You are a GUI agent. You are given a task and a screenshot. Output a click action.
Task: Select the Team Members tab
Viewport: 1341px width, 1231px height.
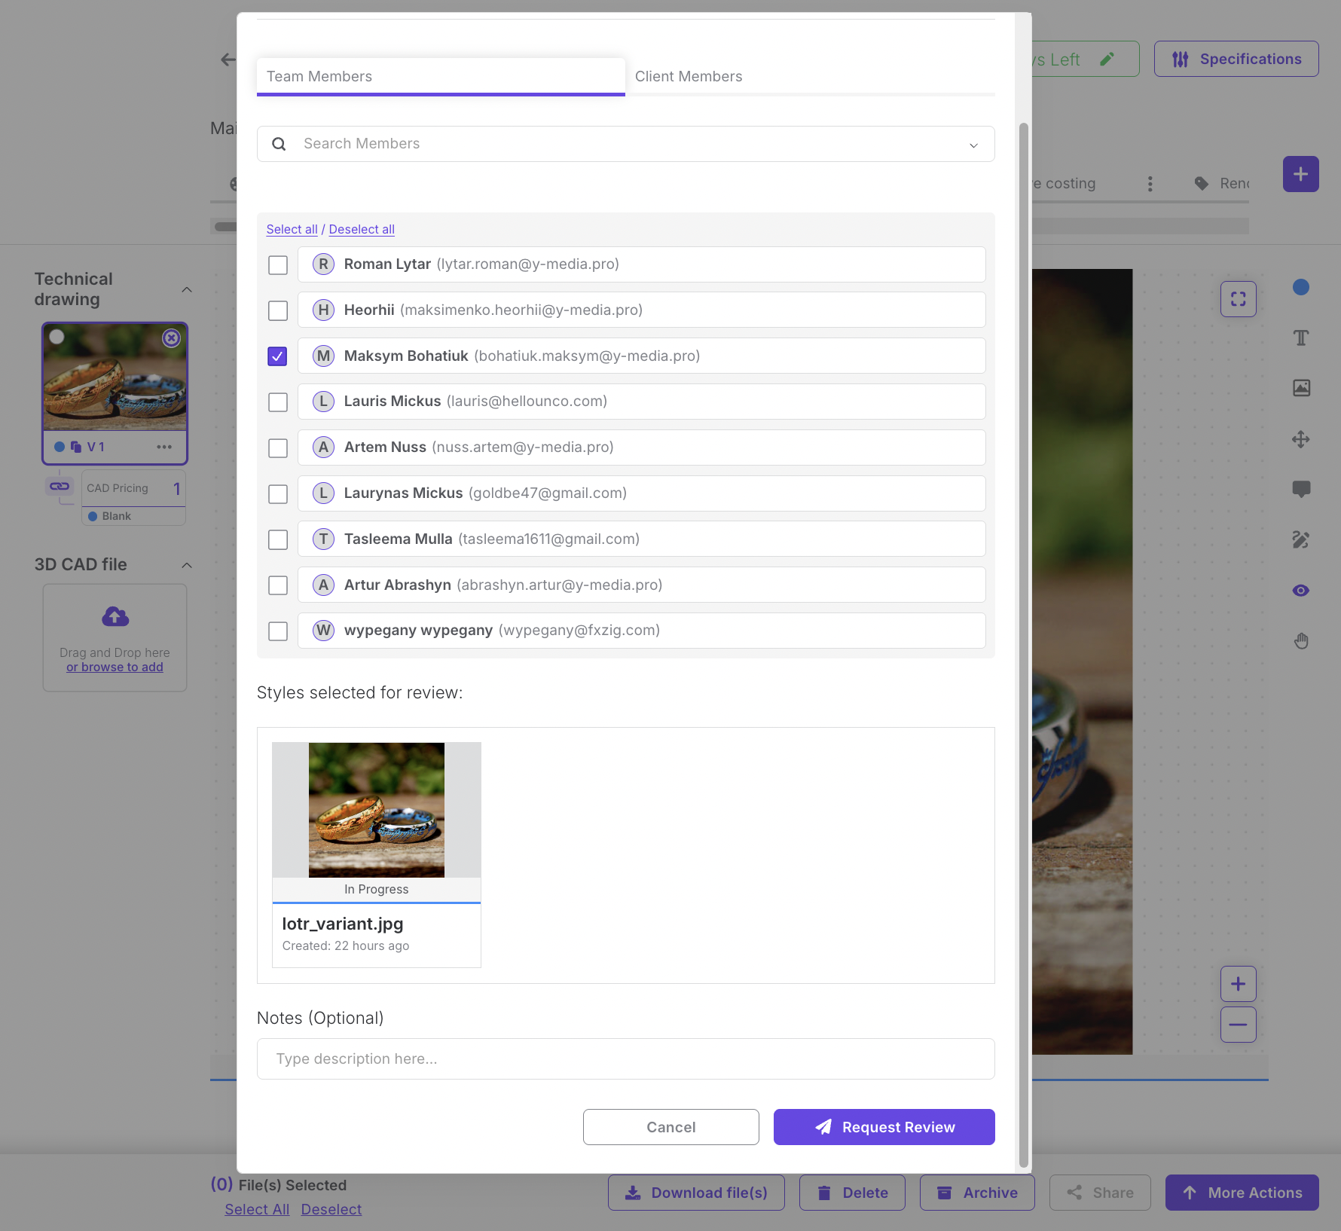[441, 77]
